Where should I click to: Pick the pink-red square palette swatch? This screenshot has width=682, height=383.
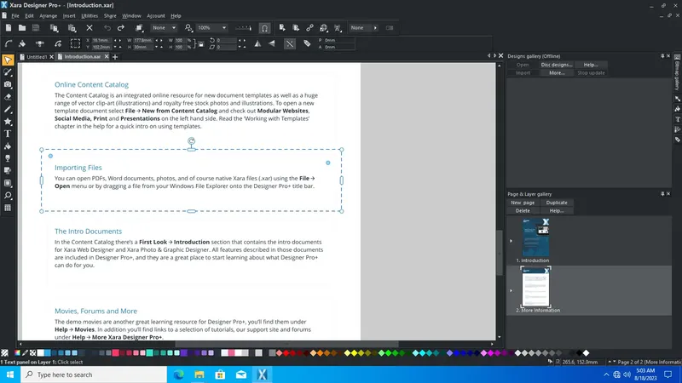[115, 353]
